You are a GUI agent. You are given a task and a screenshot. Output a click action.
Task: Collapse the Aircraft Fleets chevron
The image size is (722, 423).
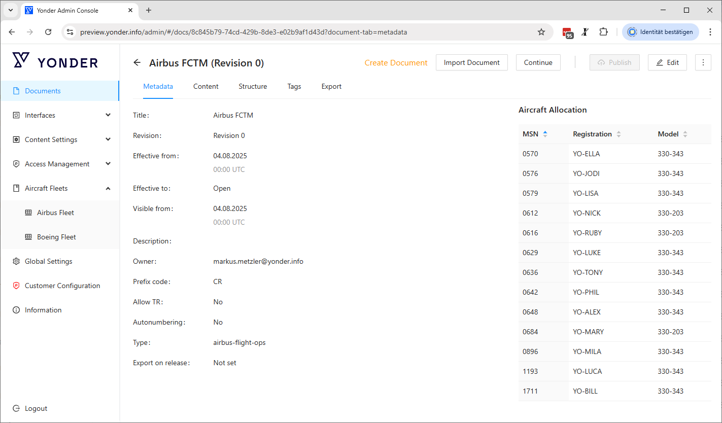point(108,188)
